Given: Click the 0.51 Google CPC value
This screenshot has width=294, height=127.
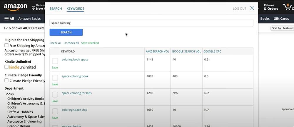Looking at the screenshot, I should point(207,59).
